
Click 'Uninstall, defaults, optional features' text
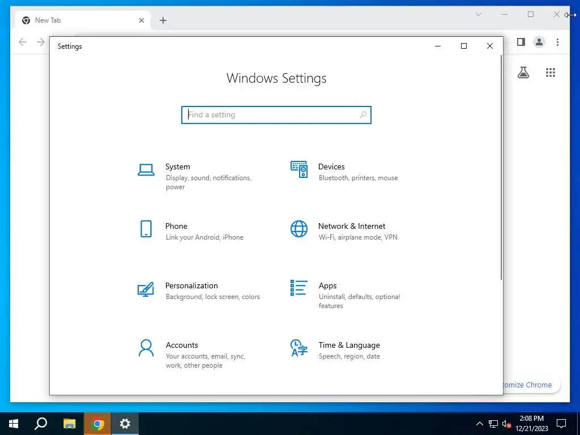(x=360, y=301)
